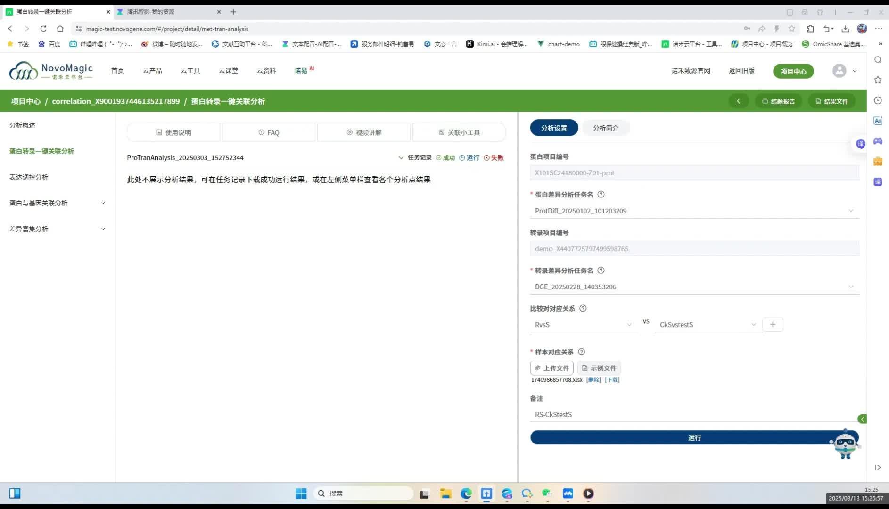Download 1740986857708.xlsx via the 下载 link

(x=611, y=379)
